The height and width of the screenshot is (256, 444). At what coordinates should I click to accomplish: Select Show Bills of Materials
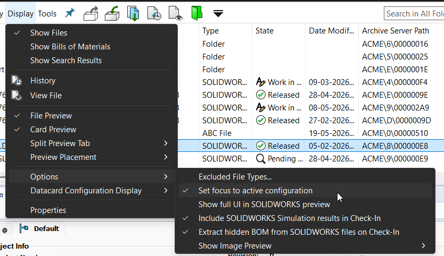click(92, 47)
